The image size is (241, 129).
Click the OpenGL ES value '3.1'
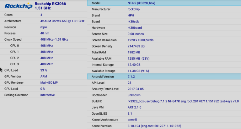(x=130, y=114)
